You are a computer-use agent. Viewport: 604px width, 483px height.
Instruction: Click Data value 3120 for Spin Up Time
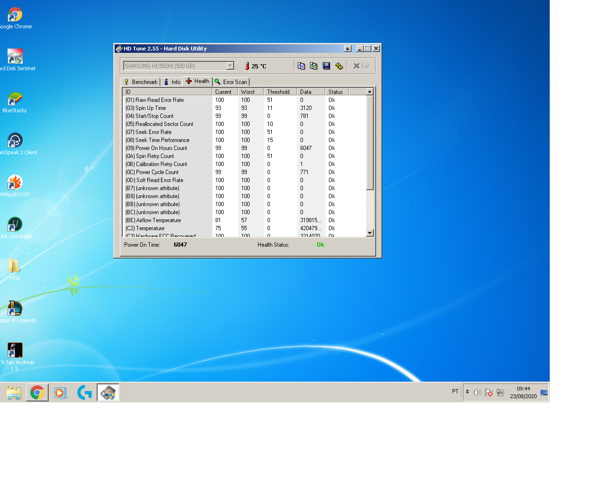click(x=306, y=108)
